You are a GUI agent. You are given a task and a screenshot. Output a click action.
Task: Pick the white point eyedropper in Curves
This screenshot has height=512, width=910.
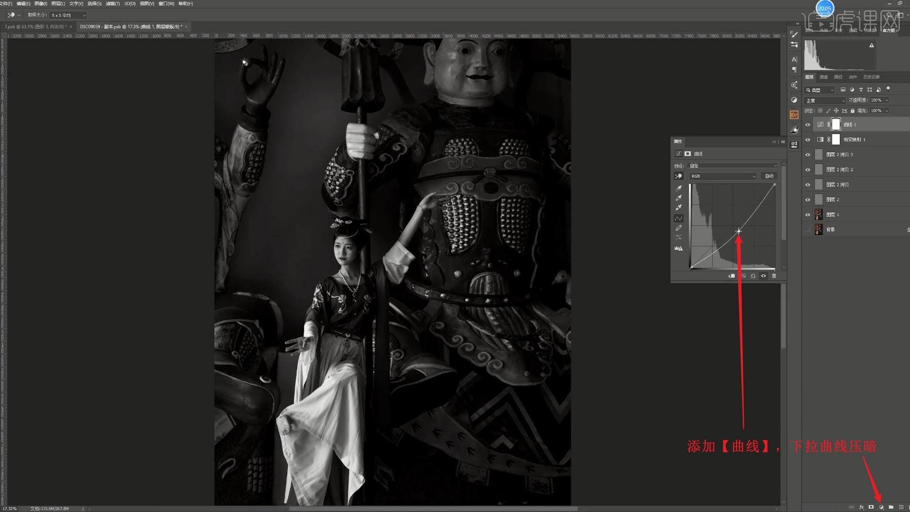click(x=679, y=208)
